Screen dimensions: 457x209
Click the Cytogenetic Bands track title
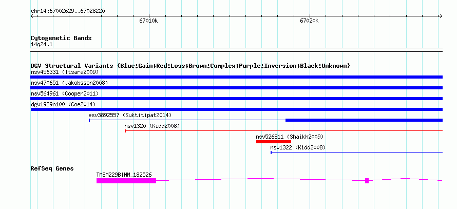(61, 38)
